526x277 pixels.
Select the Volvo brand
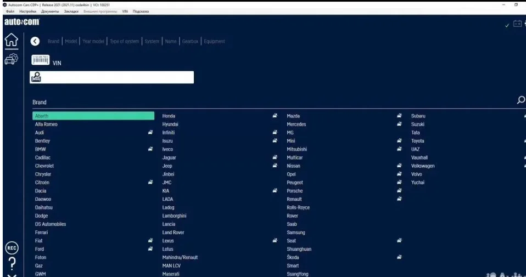pyautogui.click(x=416, y=174)
